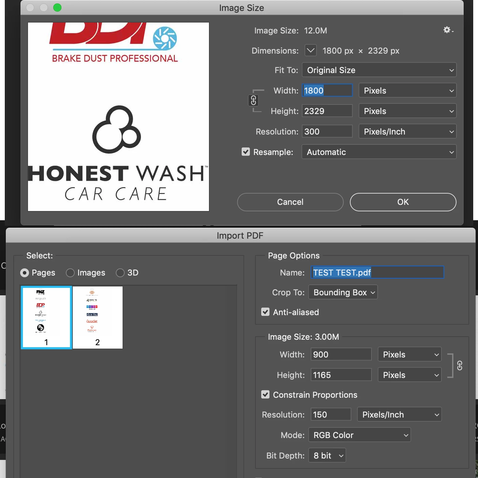Open the Resample Automatic dropdown

pyautogui.click(x=379, y=152)
